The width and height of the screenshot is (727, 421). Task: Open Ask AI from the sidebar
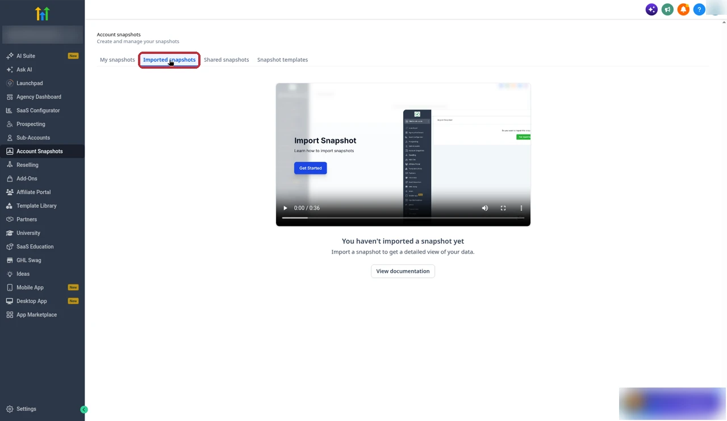(42, 70)
